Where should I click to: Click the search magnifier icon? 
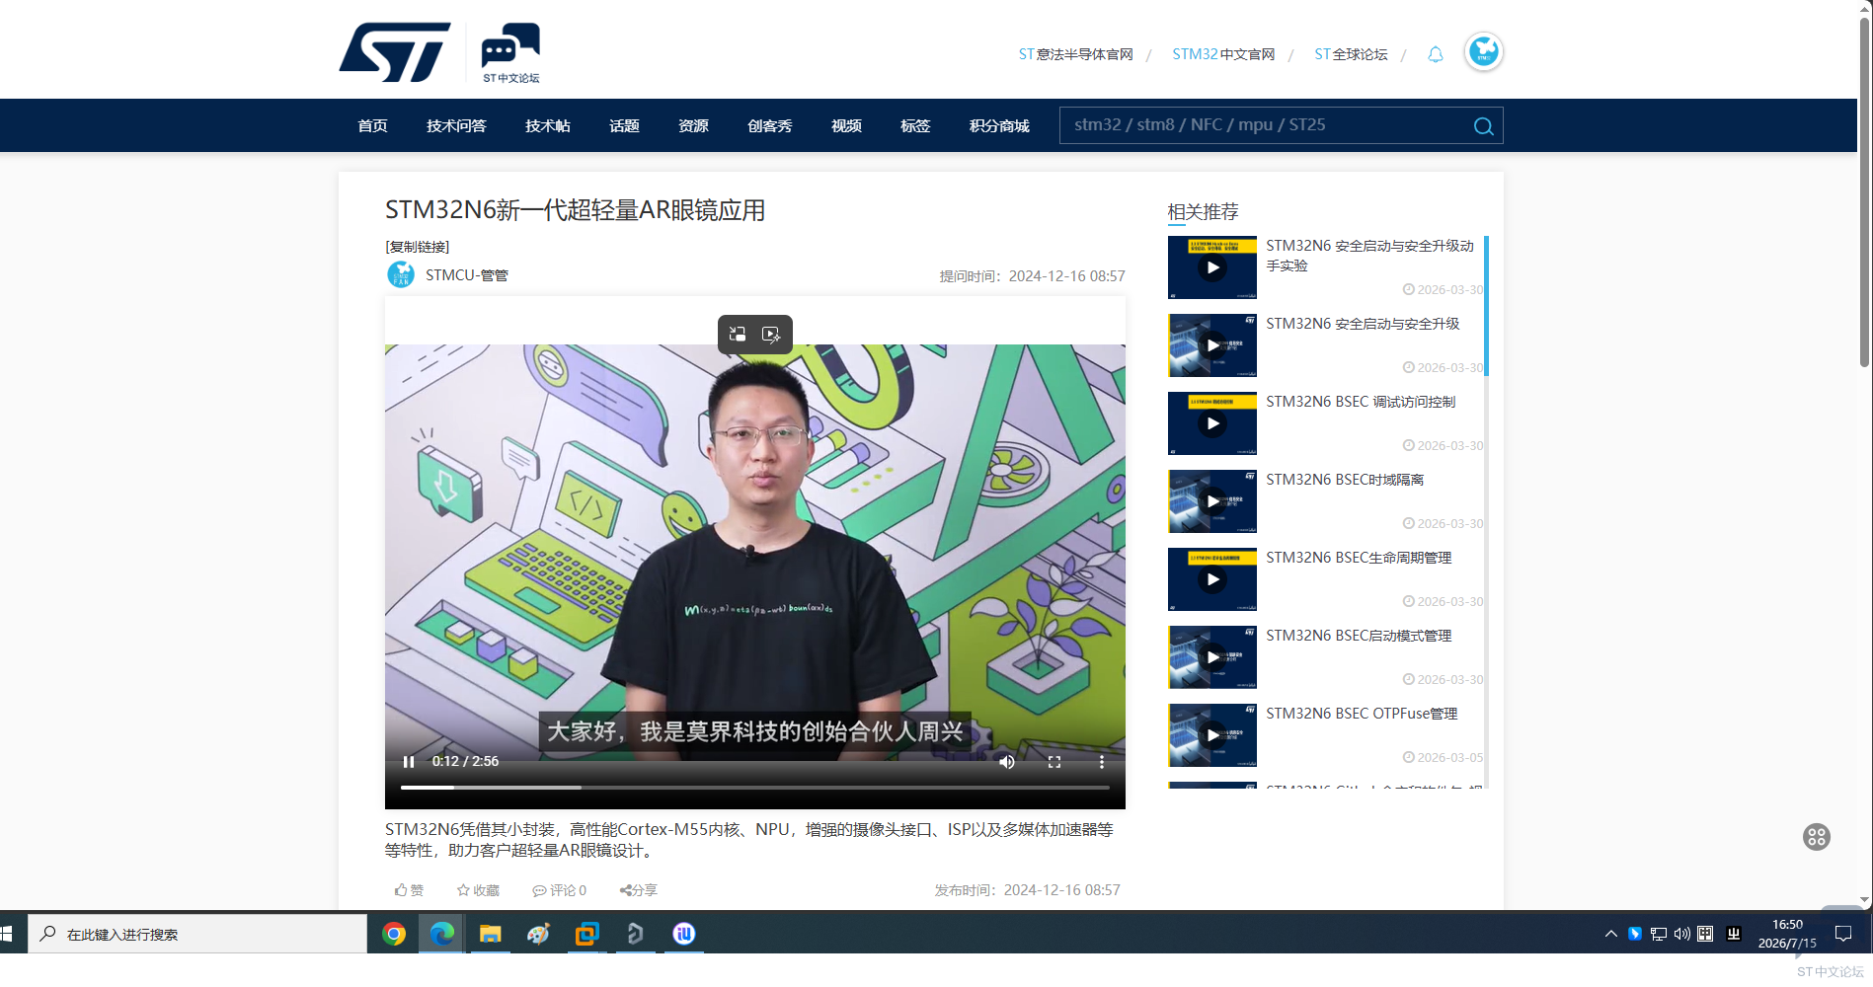[1483, 126]
